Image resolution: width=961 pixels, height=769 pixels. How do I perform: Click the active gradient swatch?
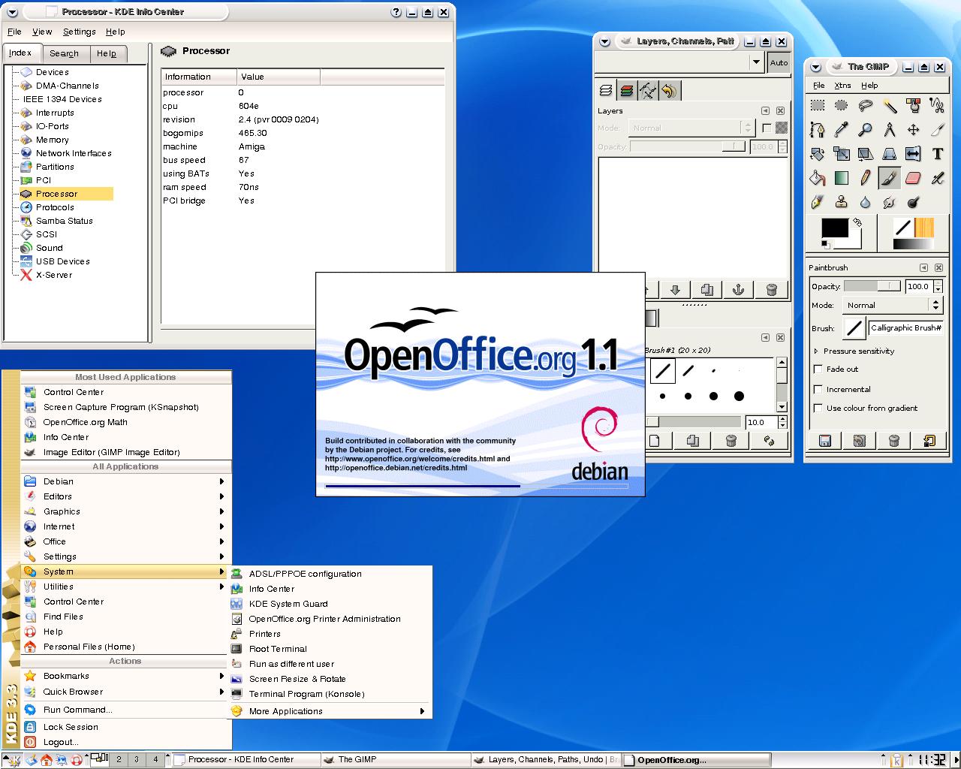913,244
